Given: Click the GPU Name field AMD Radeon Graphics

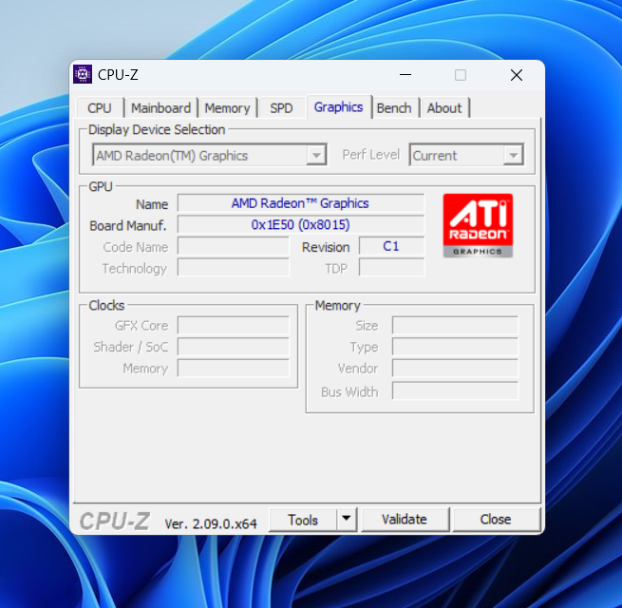Looking at the screenshot, I should coord(301,203).
